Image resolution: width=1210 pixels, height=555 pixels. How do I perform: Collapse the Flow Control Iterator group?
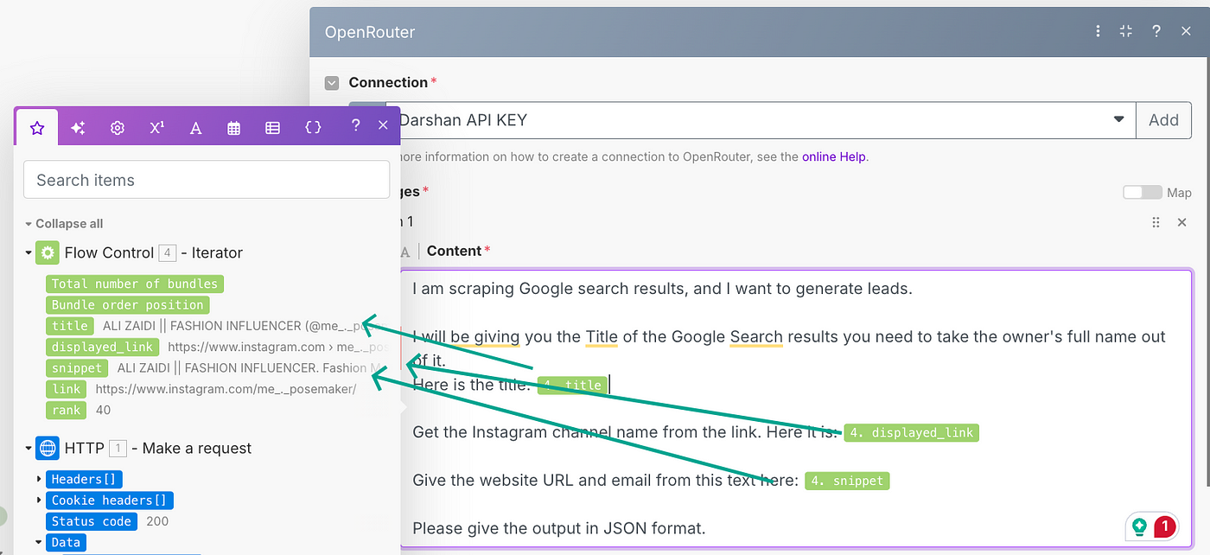(x=29, y=253)
